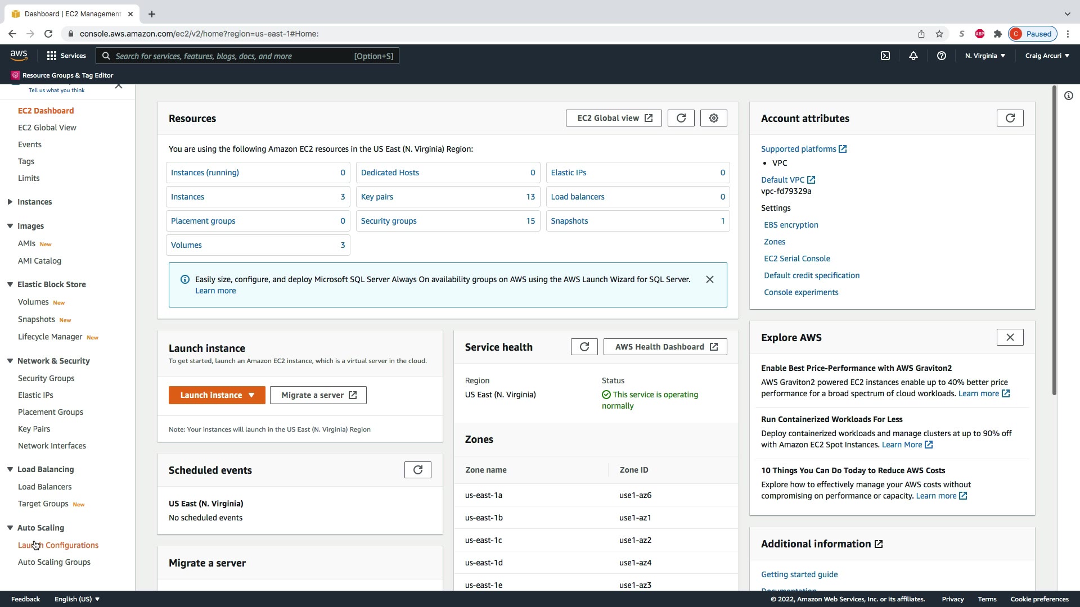Open the Launch instance dropdown arrow
This screenshot has height=607, width=1080.
coord(251,395)
